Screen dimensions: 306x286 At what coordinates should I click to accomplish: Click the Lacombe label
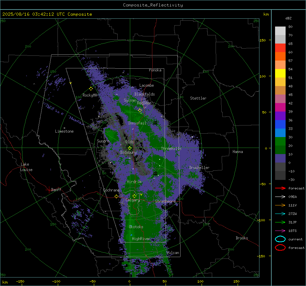[x=147, y=85]
